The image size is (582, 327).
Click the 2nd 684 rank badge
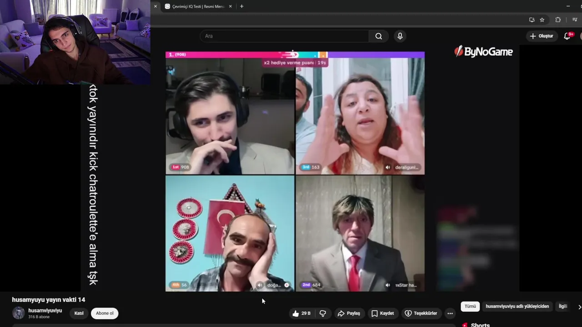click(311, 285)
